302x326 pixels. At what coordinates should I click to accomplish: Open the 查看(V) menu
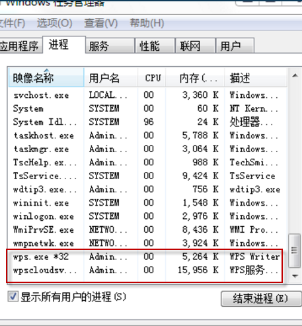[x=101, y=22]
